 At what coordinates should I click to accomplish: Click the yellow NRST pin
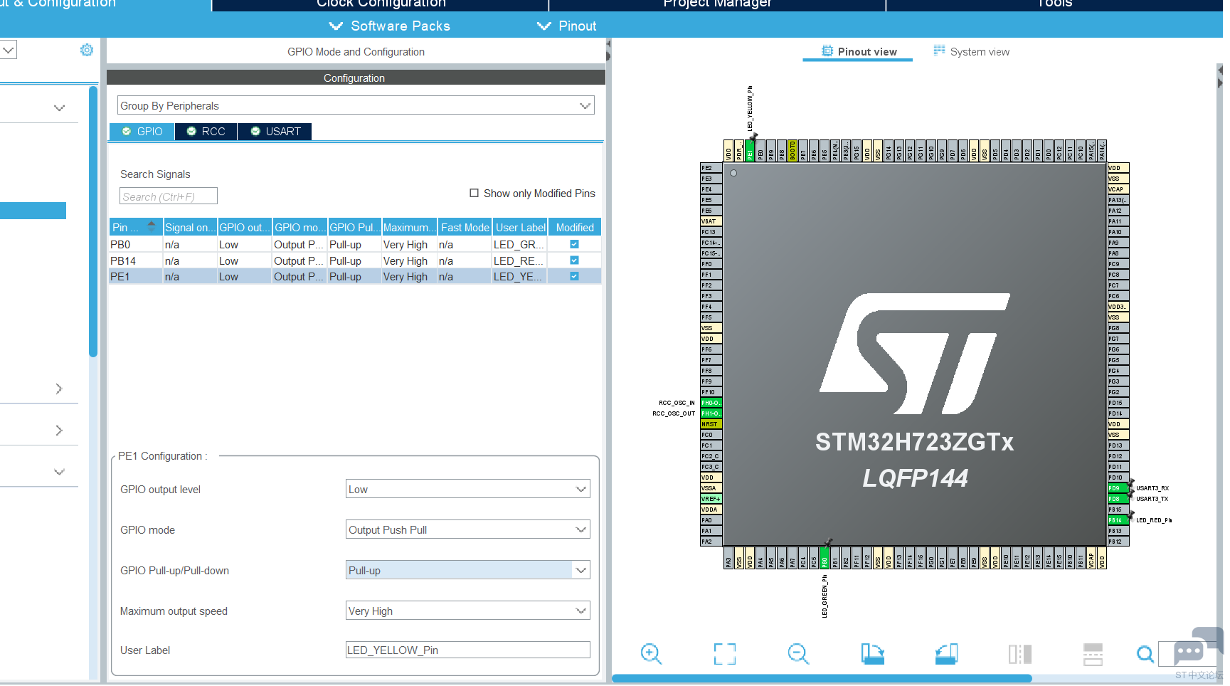[x=711, y=424]
